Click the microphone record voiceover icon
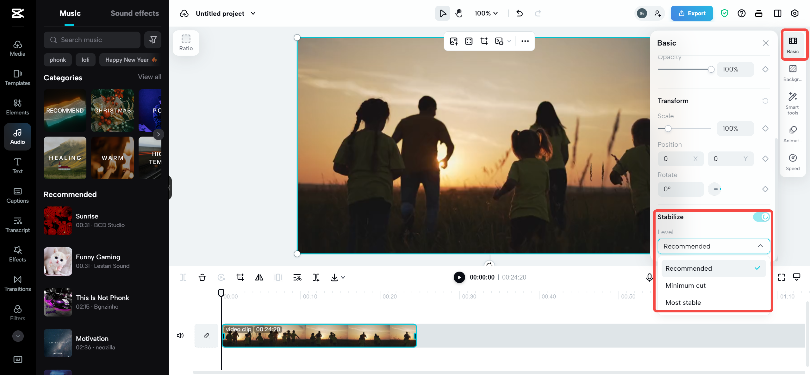The image size is (810, 375). coord(649,277)
